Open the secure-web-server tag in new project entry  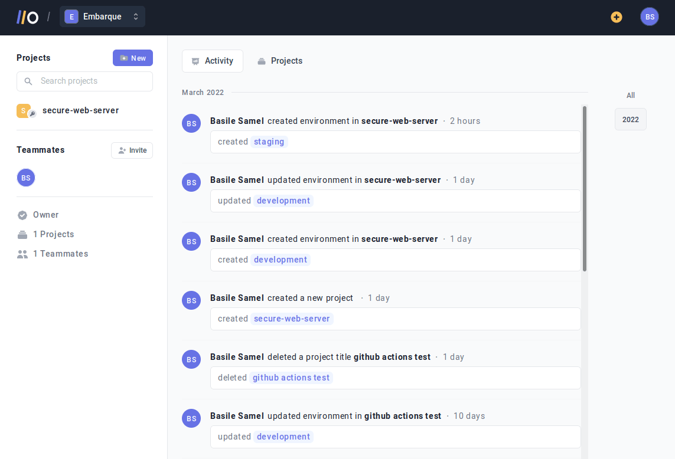292,319
